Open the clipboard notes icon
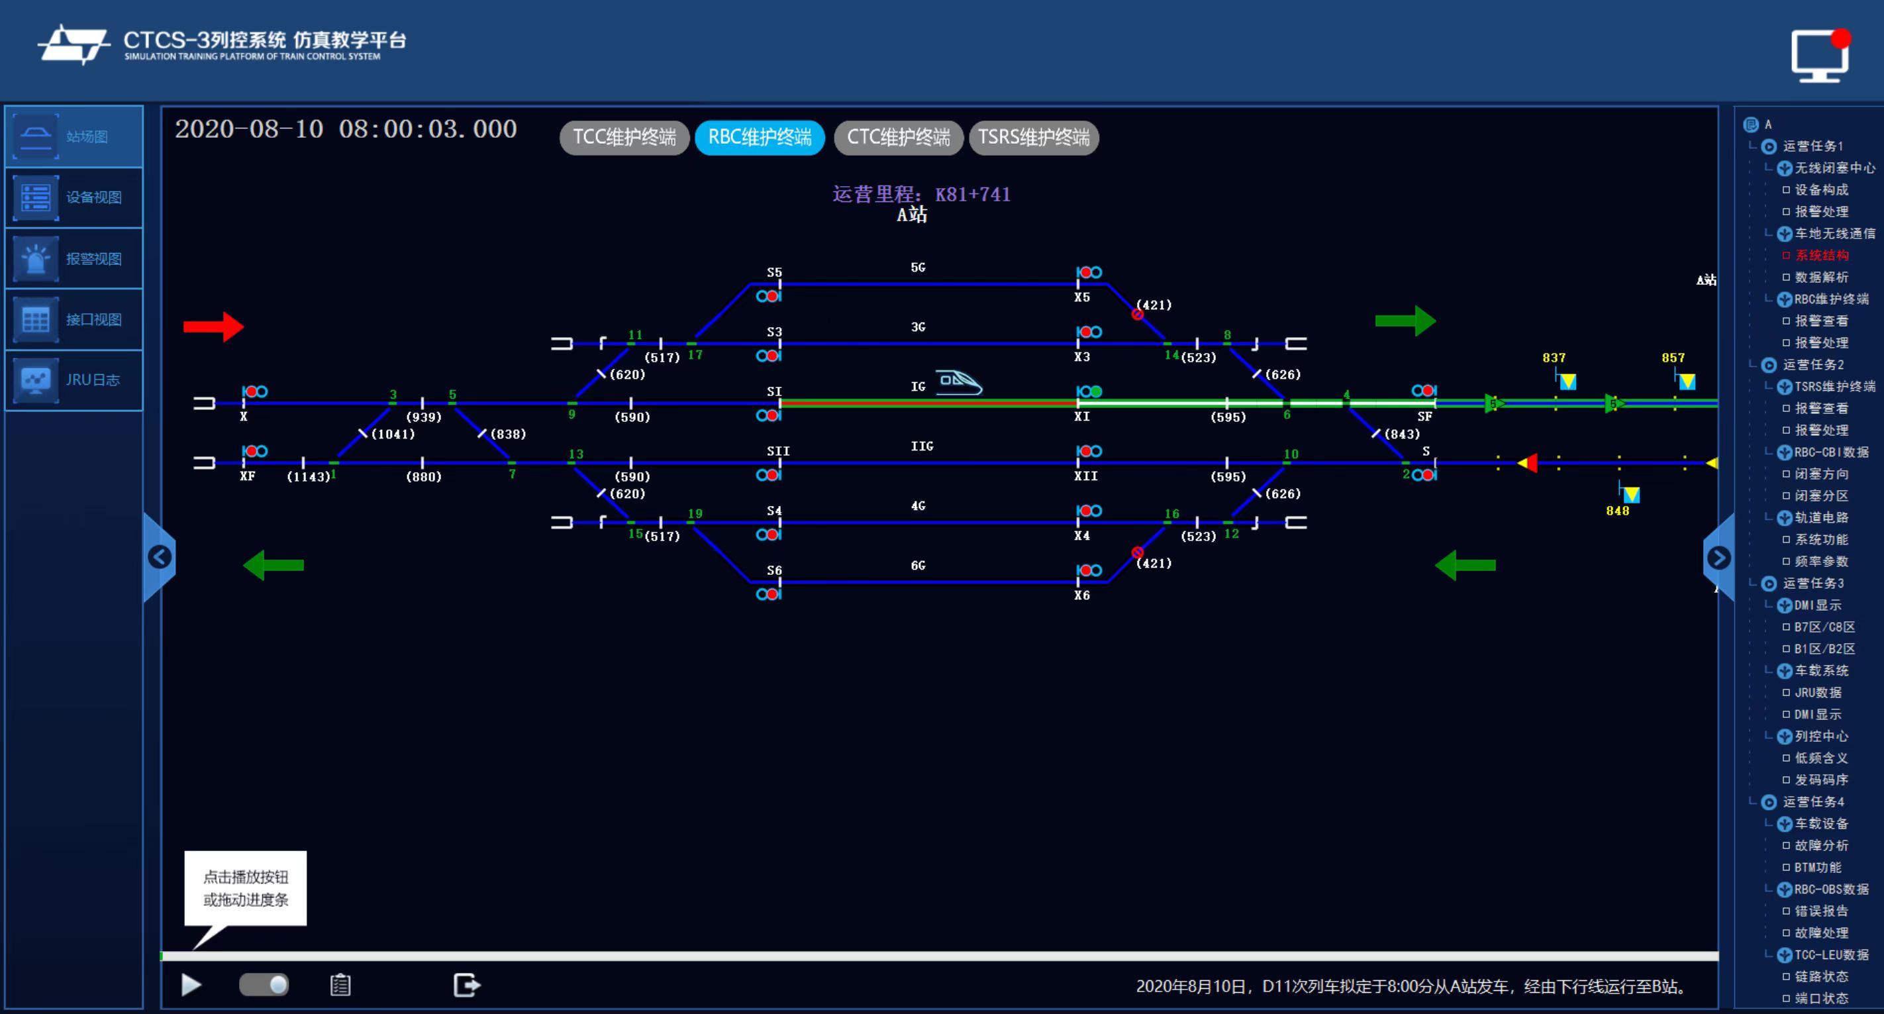The width and height of the screenshot is (1884, 1014). [x=340, y=985]
